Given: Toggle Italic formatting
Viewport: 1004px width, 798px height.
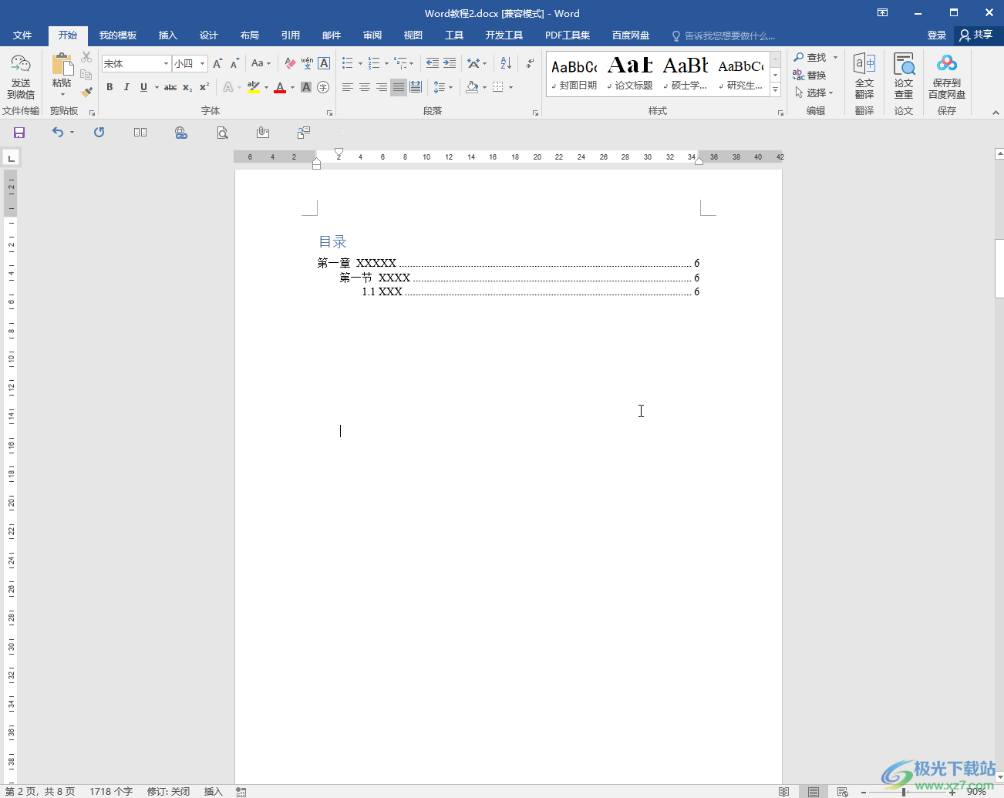Looking at the screenshot, I should [126, 87].
